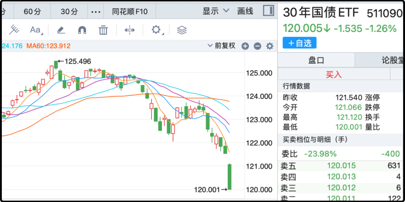Open the 前复权 adjustment dropdown
This screenshot has width=405, height=202.
[x=221, y=46]
